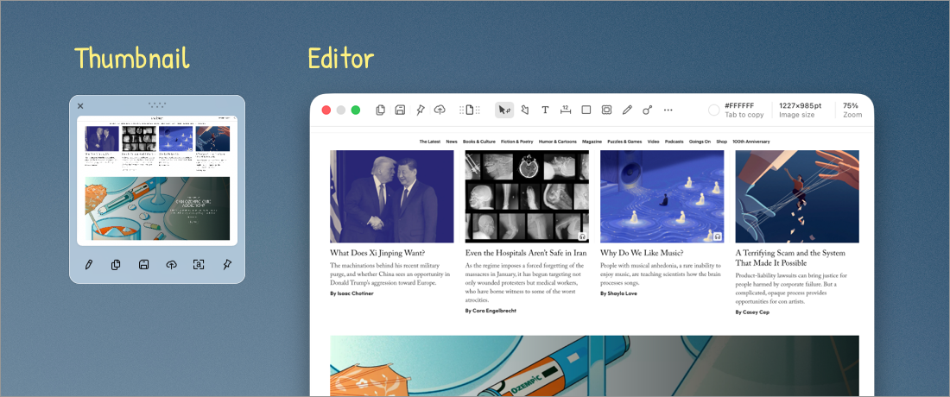950x397 pixels.
Task: Open the headline Why Do We Like Music?
Action: 642,253
